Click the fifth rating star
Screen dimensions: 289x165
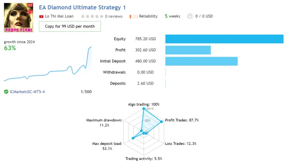coord(102,16)
